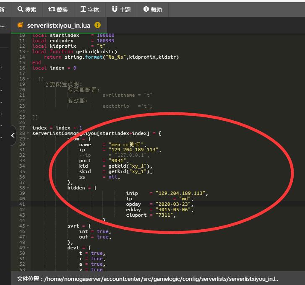This screenshot has height=285, width=305.
Task: Click the "ouf = true" line
Action: (x=95, y=237)
